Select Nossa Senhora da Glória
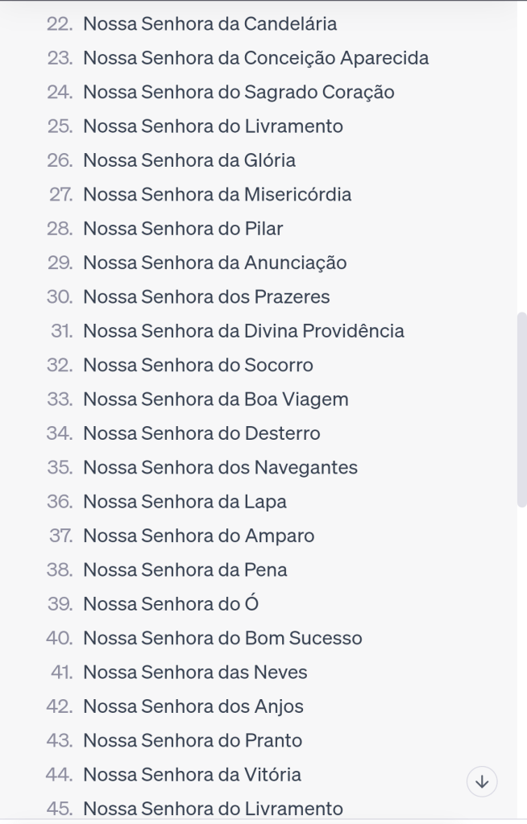 click(x=189, y=160)
